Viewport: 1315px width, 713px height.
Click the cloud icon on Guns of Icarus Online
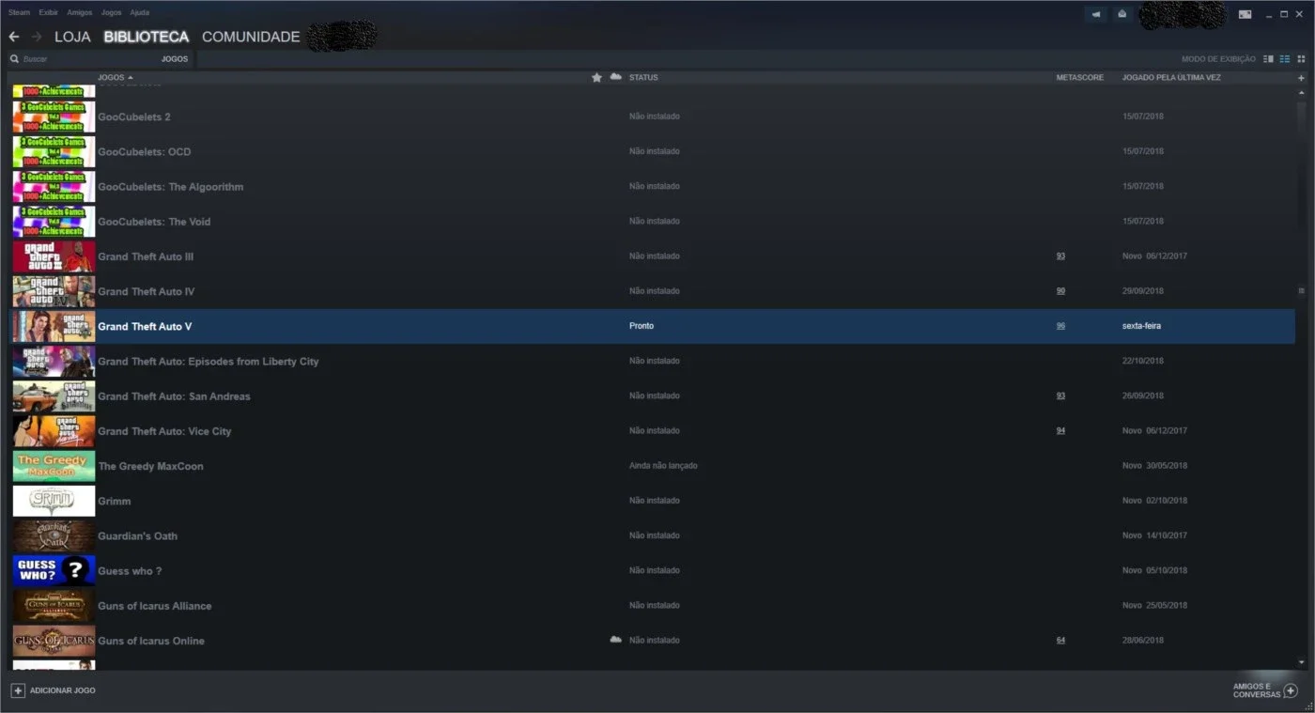coord(615,640)
